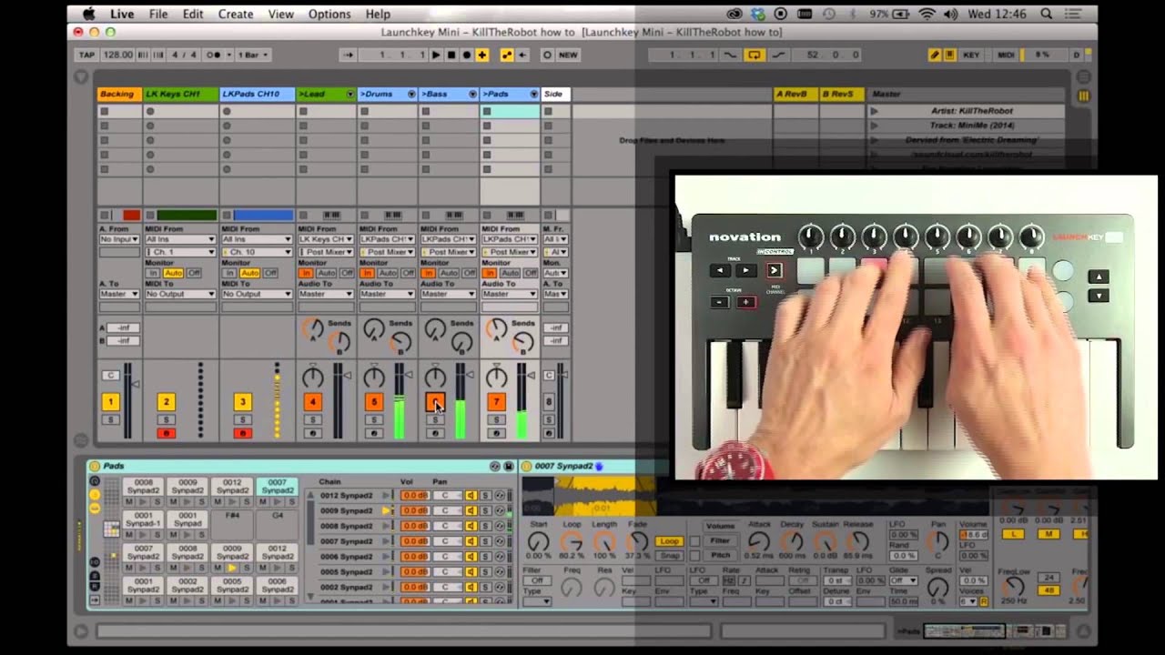Arm the LKPads CH10 track record button
Viewport: 1165px width, 655px height.
pos(242,433)
